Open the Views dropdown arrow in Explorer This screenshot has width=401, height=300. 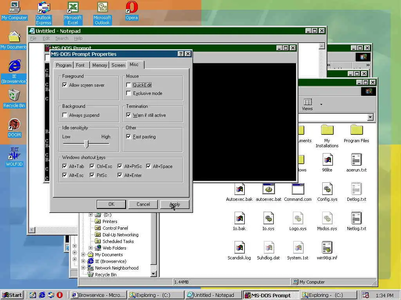tap(321, 104)
